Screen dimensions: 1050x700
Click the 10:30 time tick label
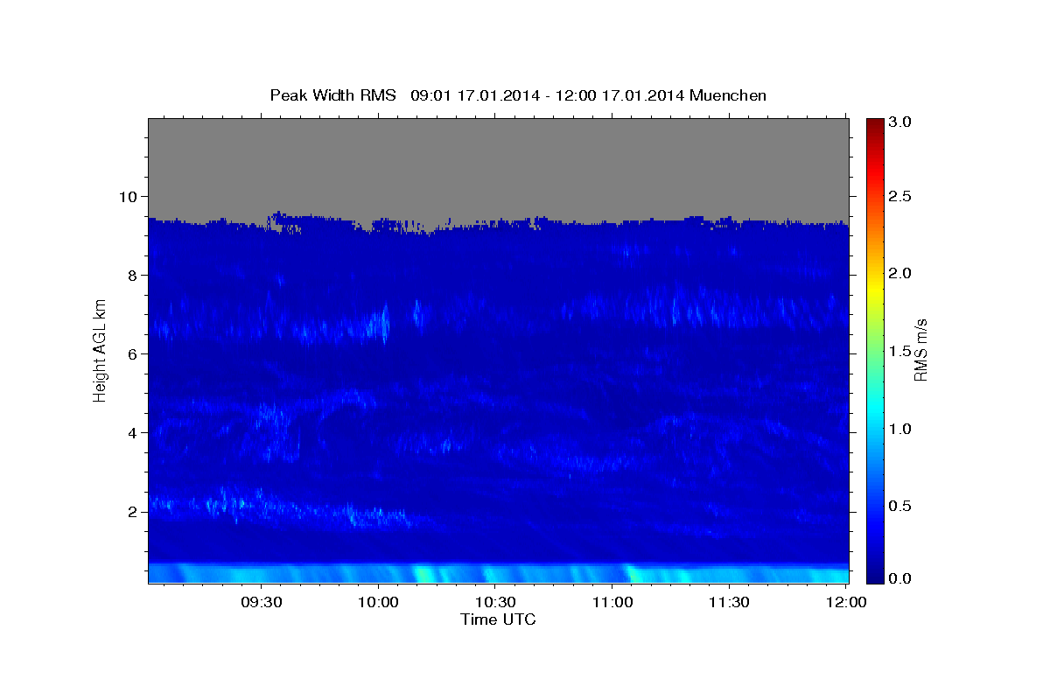[x=495, y=603]
